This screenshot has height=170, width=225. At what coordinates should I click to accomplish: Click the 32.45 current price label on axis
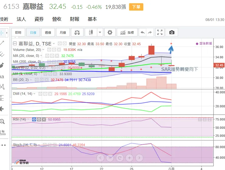[x=219, y=65]
